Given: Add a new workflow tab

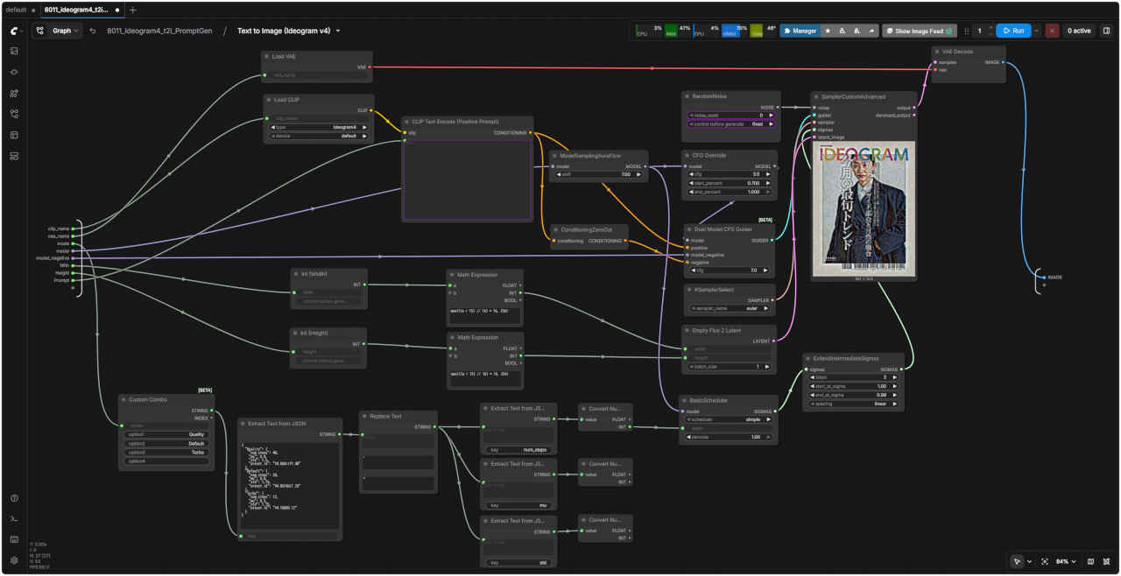Looking at the screenshot, I should (132, 10).
